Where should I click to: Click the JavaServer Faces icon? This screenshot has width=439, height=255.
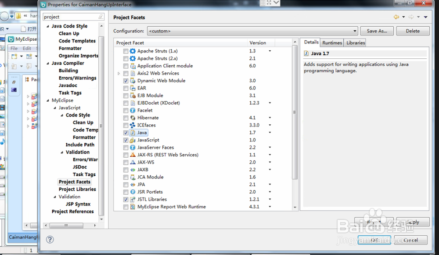pos(133,148)
